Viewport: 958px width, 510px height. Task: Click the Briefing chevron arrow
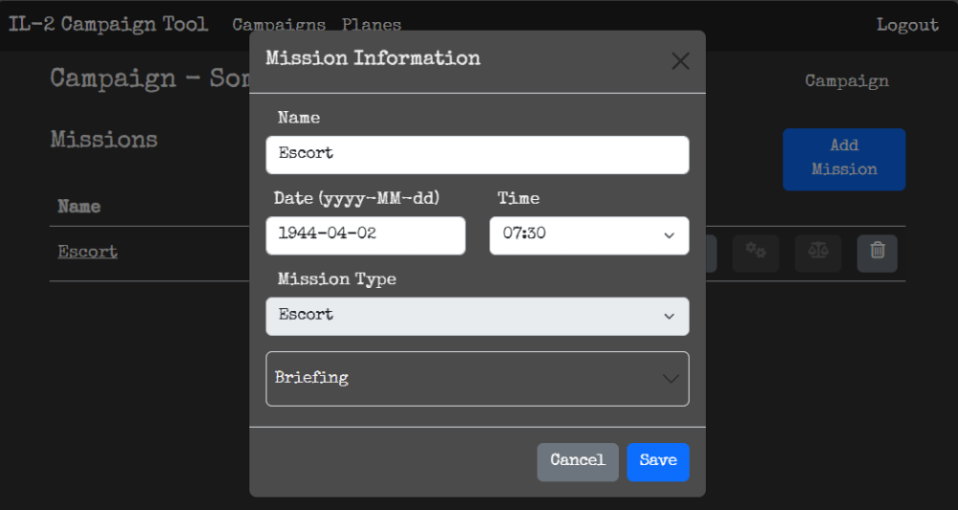(671, 379)
